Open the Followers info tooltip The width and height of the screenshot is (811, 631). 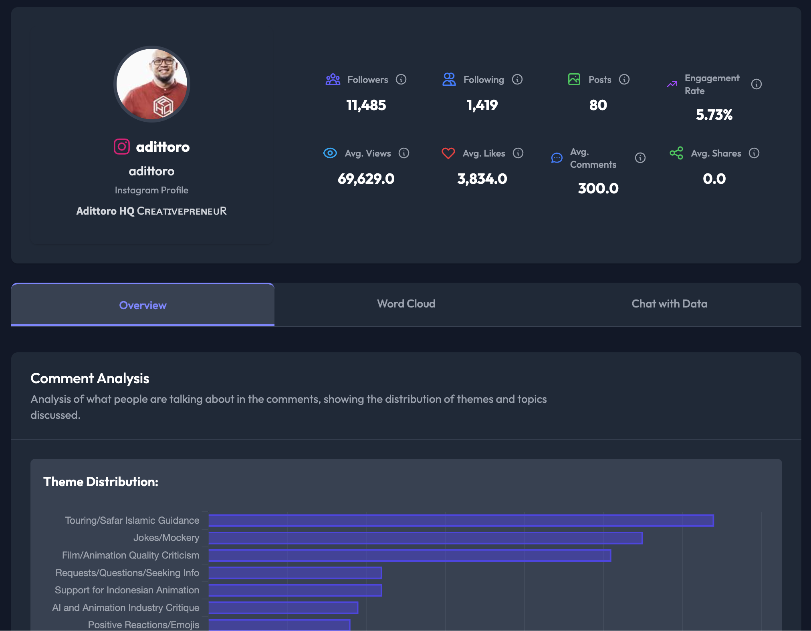402,79
